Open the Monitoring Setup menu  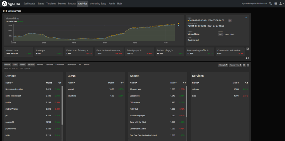pos(98,4)
